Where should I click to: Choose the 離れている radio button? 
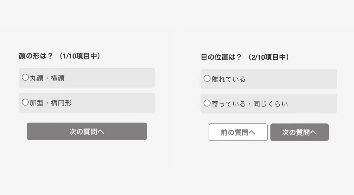pyautogui.click(x=207, y=78)
